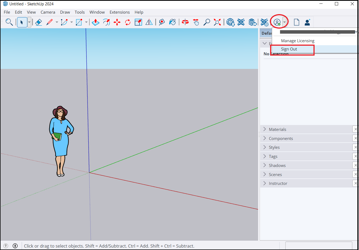The height and width of the screenshot is (250, 359).
Task: Select the Eraser tool
Action: coord(39,22)
